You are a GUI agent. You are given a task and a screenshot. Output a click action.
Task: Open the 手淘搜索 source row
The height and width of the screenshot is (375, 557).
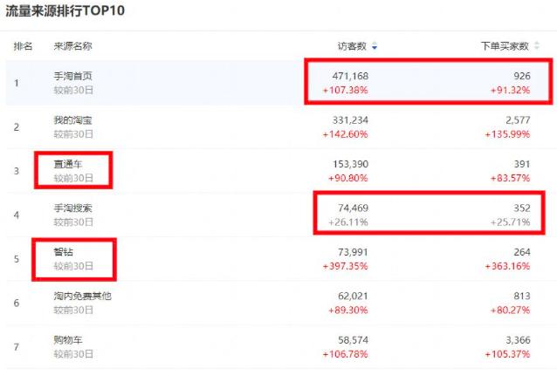click(72, 208)
